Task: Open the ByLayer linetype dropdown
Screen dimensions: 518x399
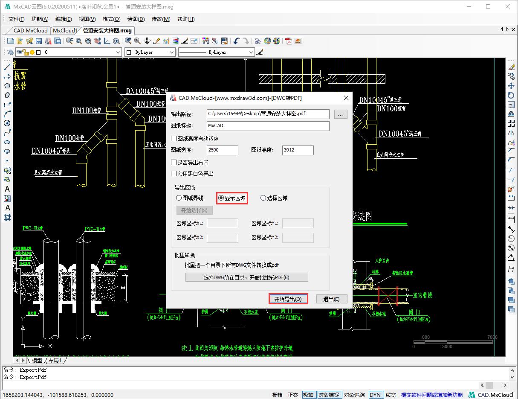Action: 252,52
